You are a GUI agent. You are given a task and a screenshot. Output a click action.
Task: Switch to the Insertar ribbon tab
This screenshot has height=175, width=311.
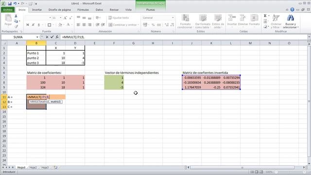[x=37, y=10]
